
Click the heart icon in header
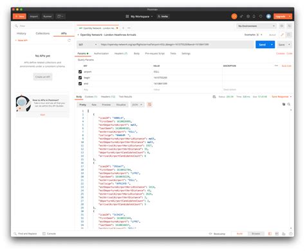tap(261, 17)
